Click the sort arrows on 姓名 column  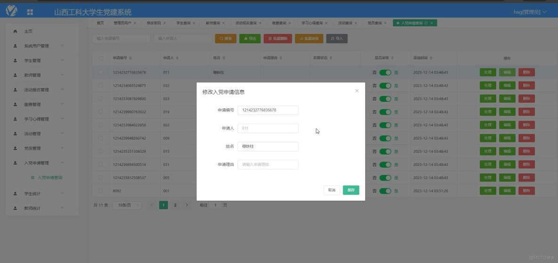pyautogui.click(x=224, y=58)
